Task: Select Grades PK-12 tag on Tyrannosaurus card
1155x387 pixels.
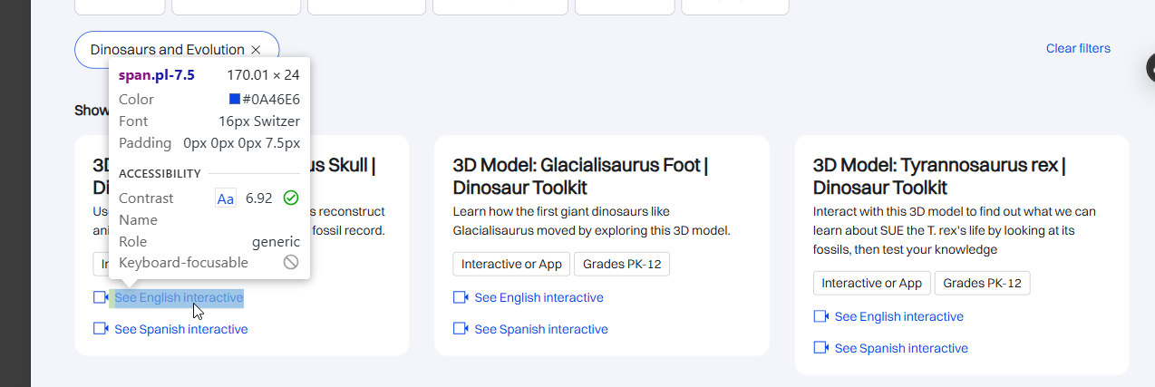Action: coord(982,284)
